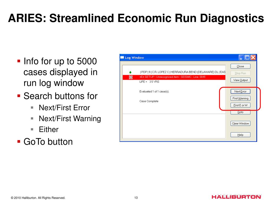Click the LIFE = 3.5 YRS line

click(149, 82)
